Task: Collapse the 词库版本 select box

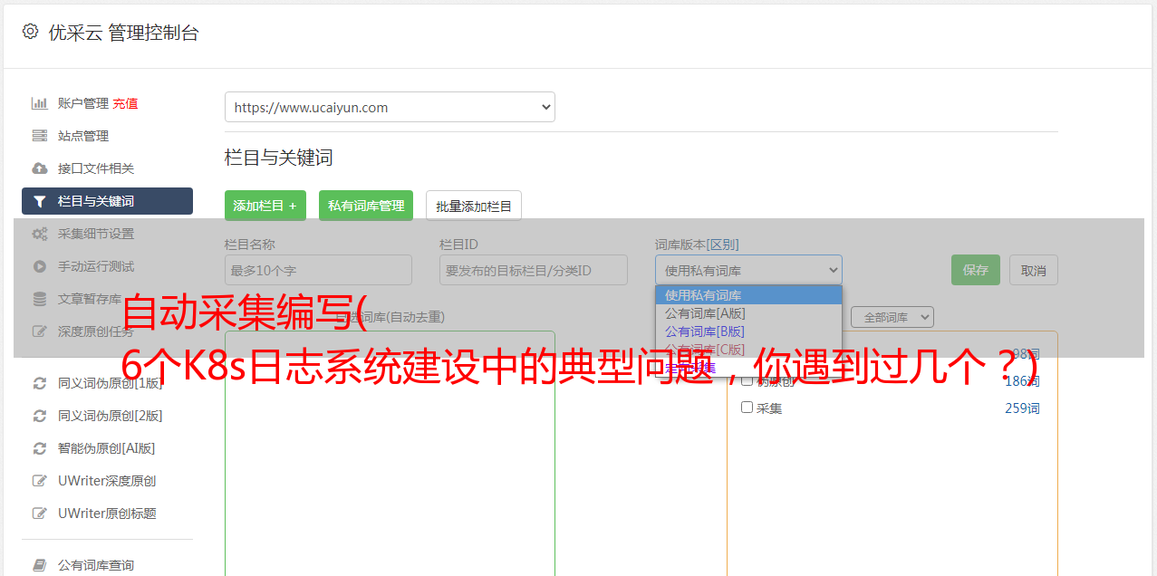Action: [748, 270]
